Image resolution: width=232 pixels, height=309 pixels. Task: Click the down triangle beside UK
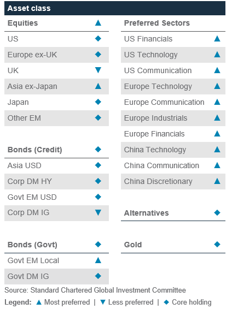pos(98,70)
